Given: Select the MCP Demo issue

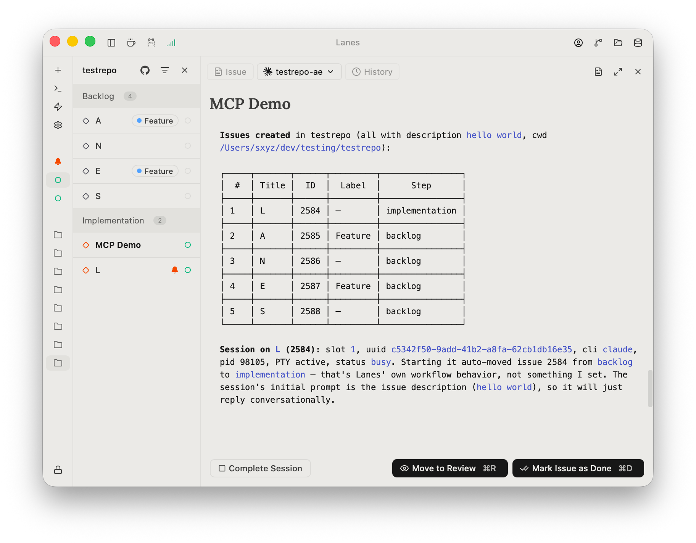Looking at the screenshot, I should [x=137, y=245].
